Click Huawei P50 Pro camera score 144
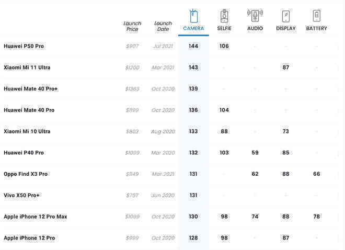 [x=193, y=46]
